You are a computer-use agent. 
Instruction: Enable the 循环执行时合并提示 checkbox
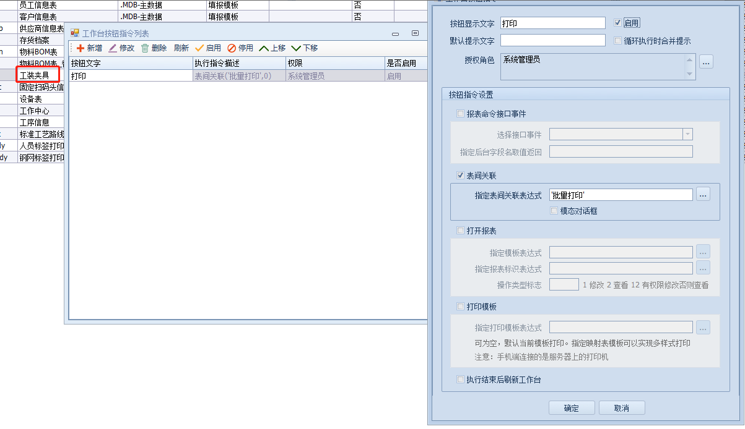pos(617,41)
